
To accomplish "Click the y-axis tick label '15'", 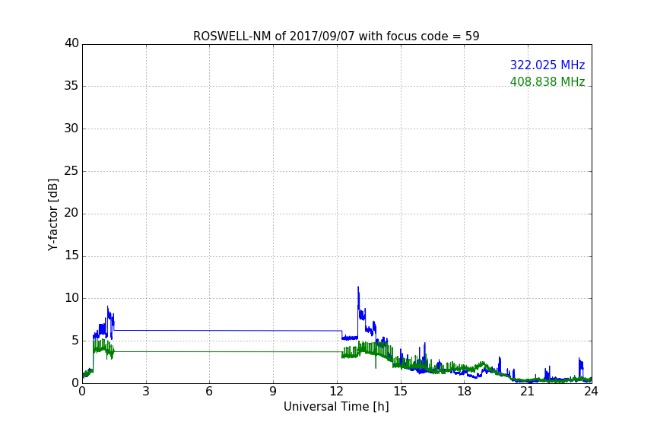I will click(x=71, y=255).
